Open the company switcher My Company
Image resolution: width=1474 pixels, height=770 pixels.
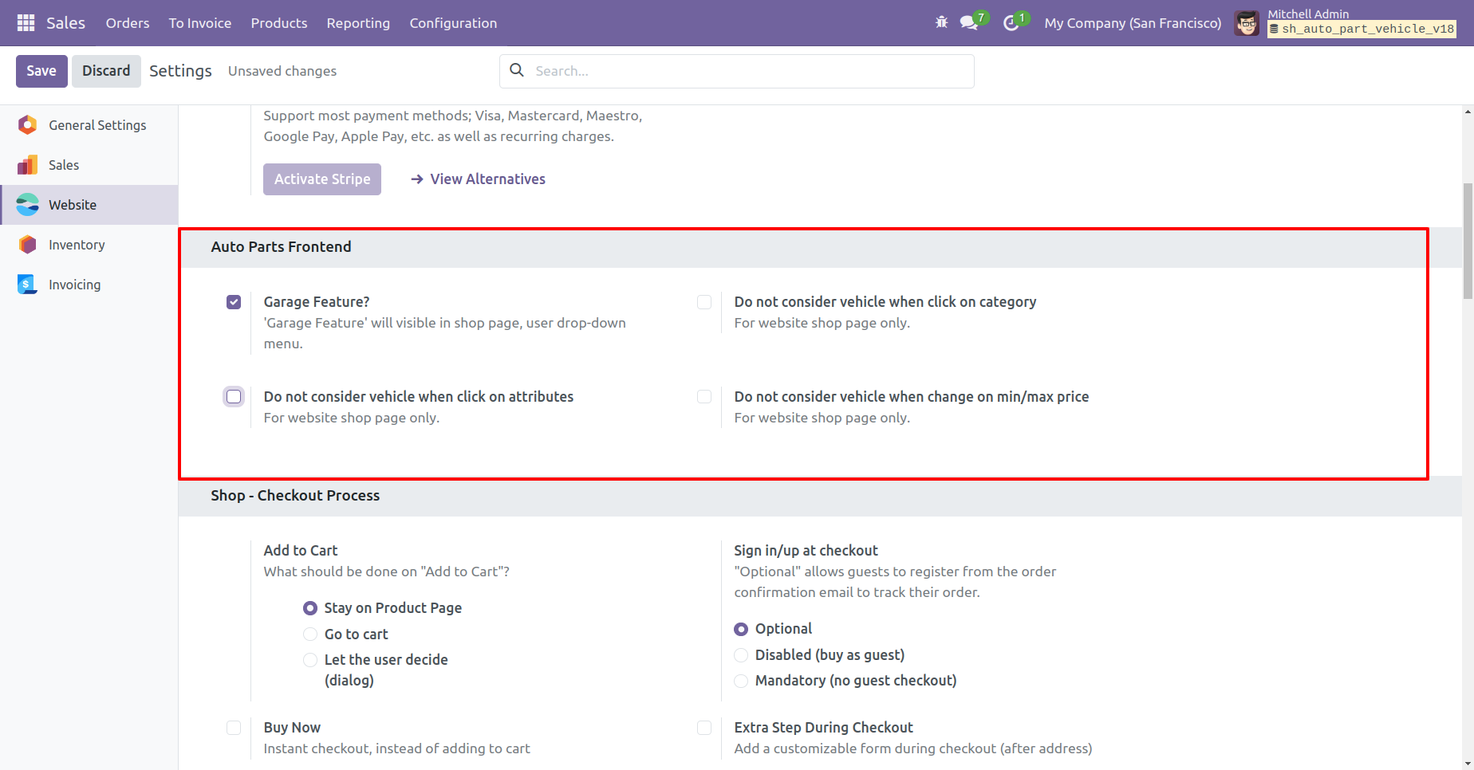pyautogui.click(x=1133, y=23)
